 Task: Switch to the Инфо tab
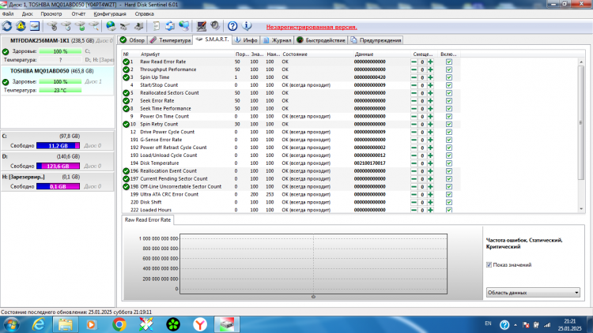tap(246, 40)
